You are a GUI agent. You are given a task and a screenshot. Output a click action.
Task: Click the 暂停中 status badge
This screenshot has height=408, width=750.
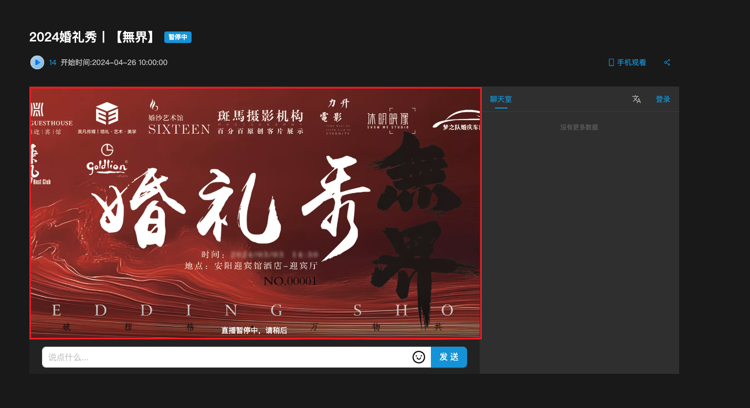(x=178, y=37)
